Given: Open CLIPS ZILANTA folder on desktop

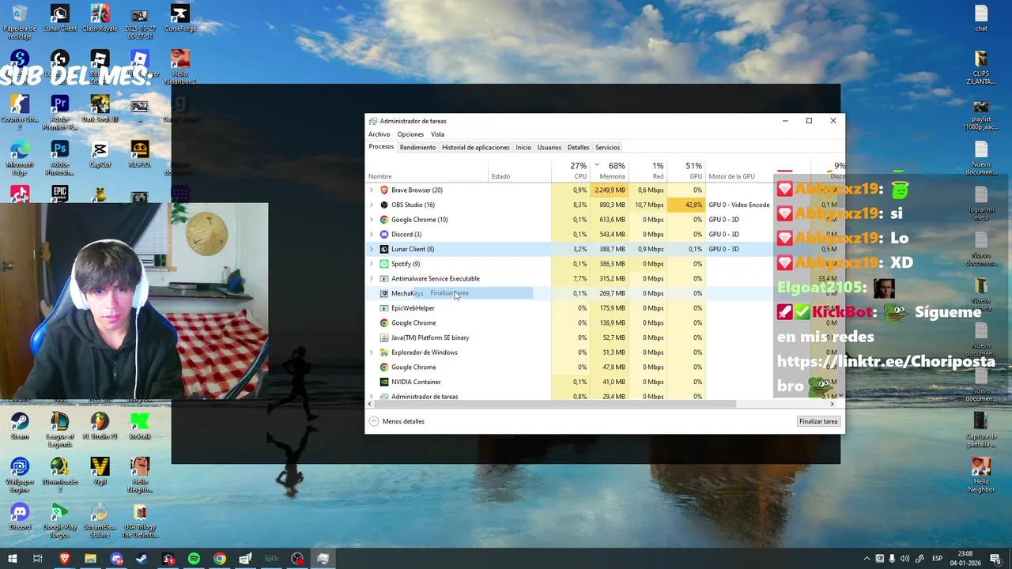Looking at the screenshot, I should click(x=981, y=68).
